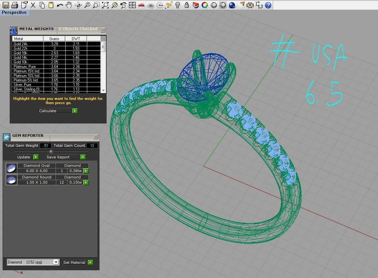Click the Zoom Selected icon

click(114, 5)
